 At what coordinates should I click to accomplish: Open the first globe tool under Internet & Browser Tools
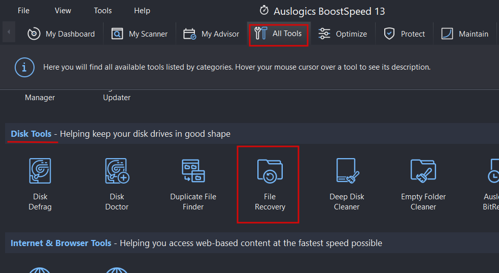40,270
